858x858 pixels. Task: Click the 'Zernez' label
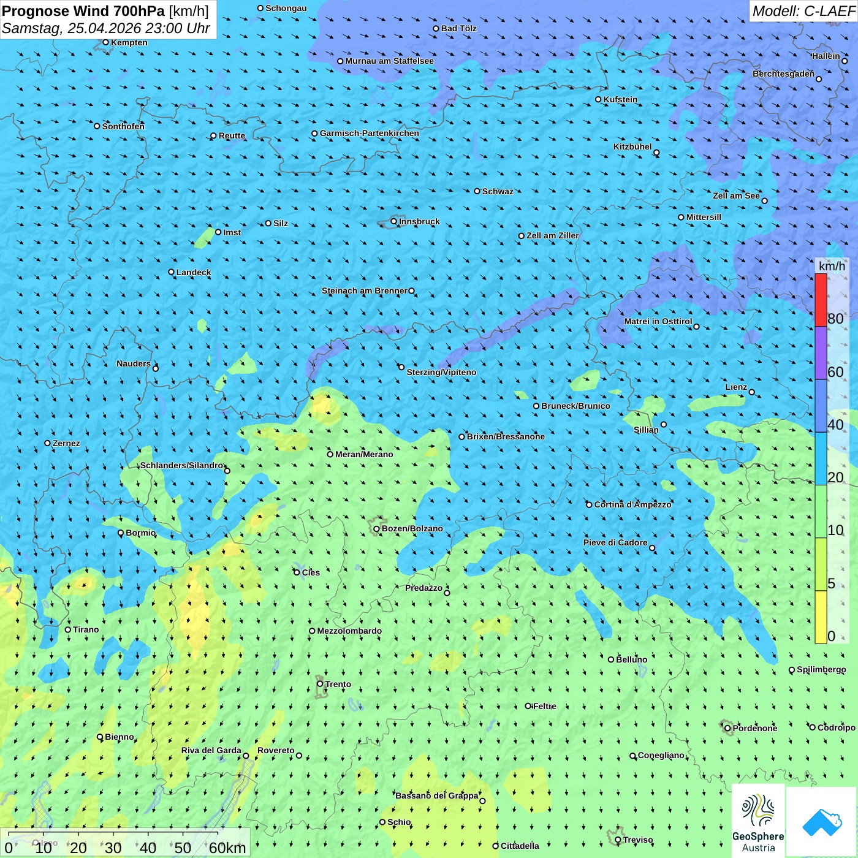click(x=67, y=443)
